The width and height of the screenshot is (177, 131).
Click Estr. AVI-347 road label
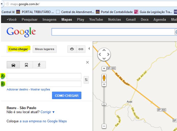pos(142,76)
